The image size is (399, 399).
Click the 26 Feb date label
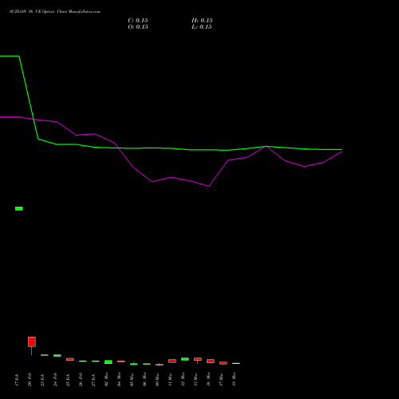[x=81, y=380]
